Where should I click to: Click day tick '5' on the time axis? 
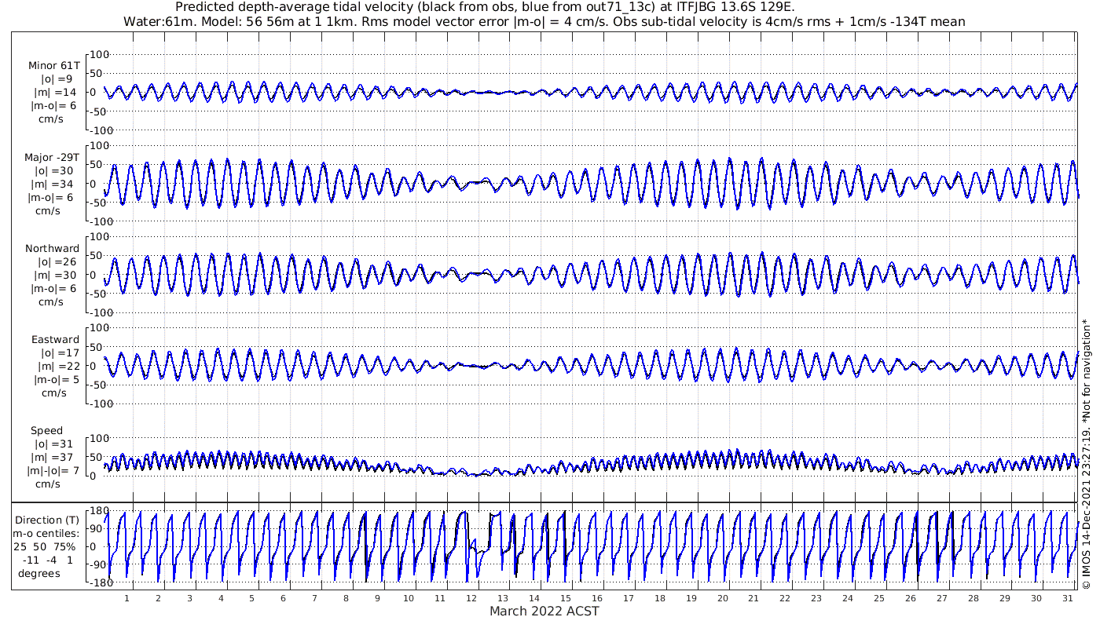251,598
